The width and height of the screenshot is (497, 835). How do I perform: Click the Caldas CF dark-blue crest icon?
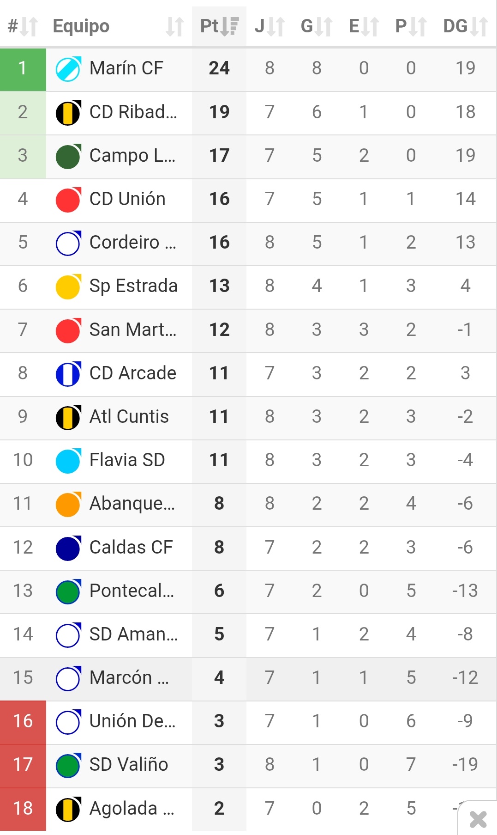pos(68,548)
